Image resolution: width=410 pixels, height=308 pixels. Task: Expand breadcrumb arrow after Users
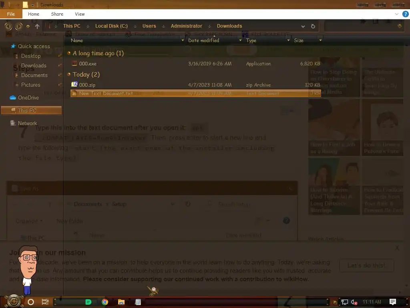(163, 26)
